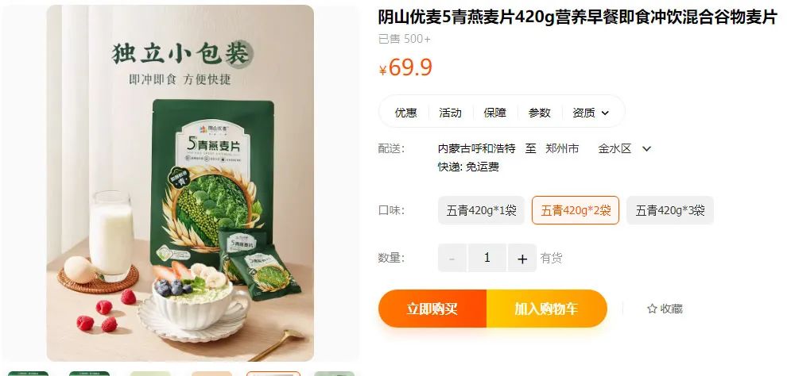Click the product title text
The image size is (787, 376).
pos(578,17)
